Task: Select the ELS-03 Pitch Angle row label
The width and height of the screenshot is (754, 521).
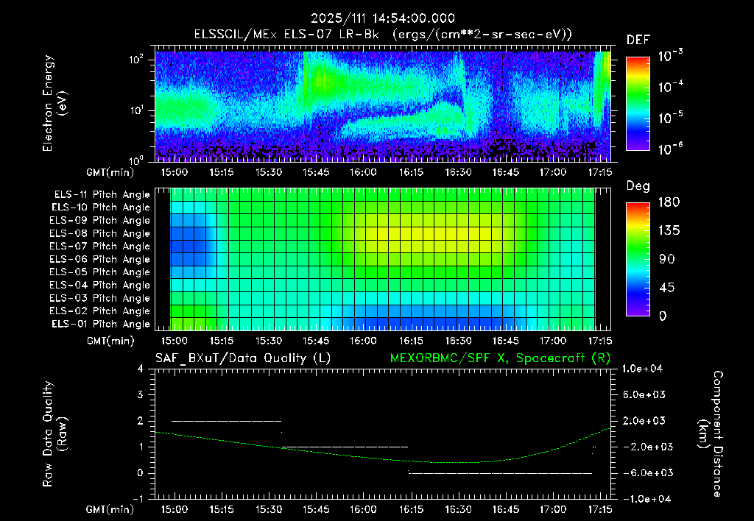Action: 100,299
